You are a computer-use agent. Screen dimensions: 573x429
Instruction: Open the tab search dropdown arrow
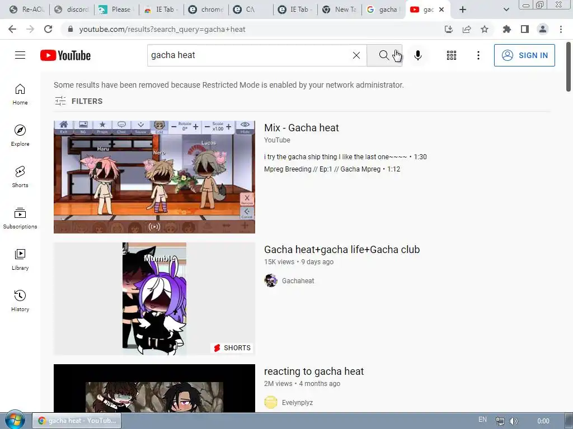[x=506, y=9]
